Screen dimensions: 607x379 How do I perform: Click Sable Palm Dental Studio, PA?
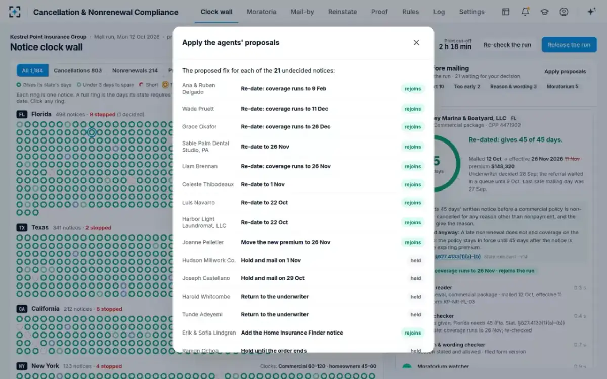[205, 147]
